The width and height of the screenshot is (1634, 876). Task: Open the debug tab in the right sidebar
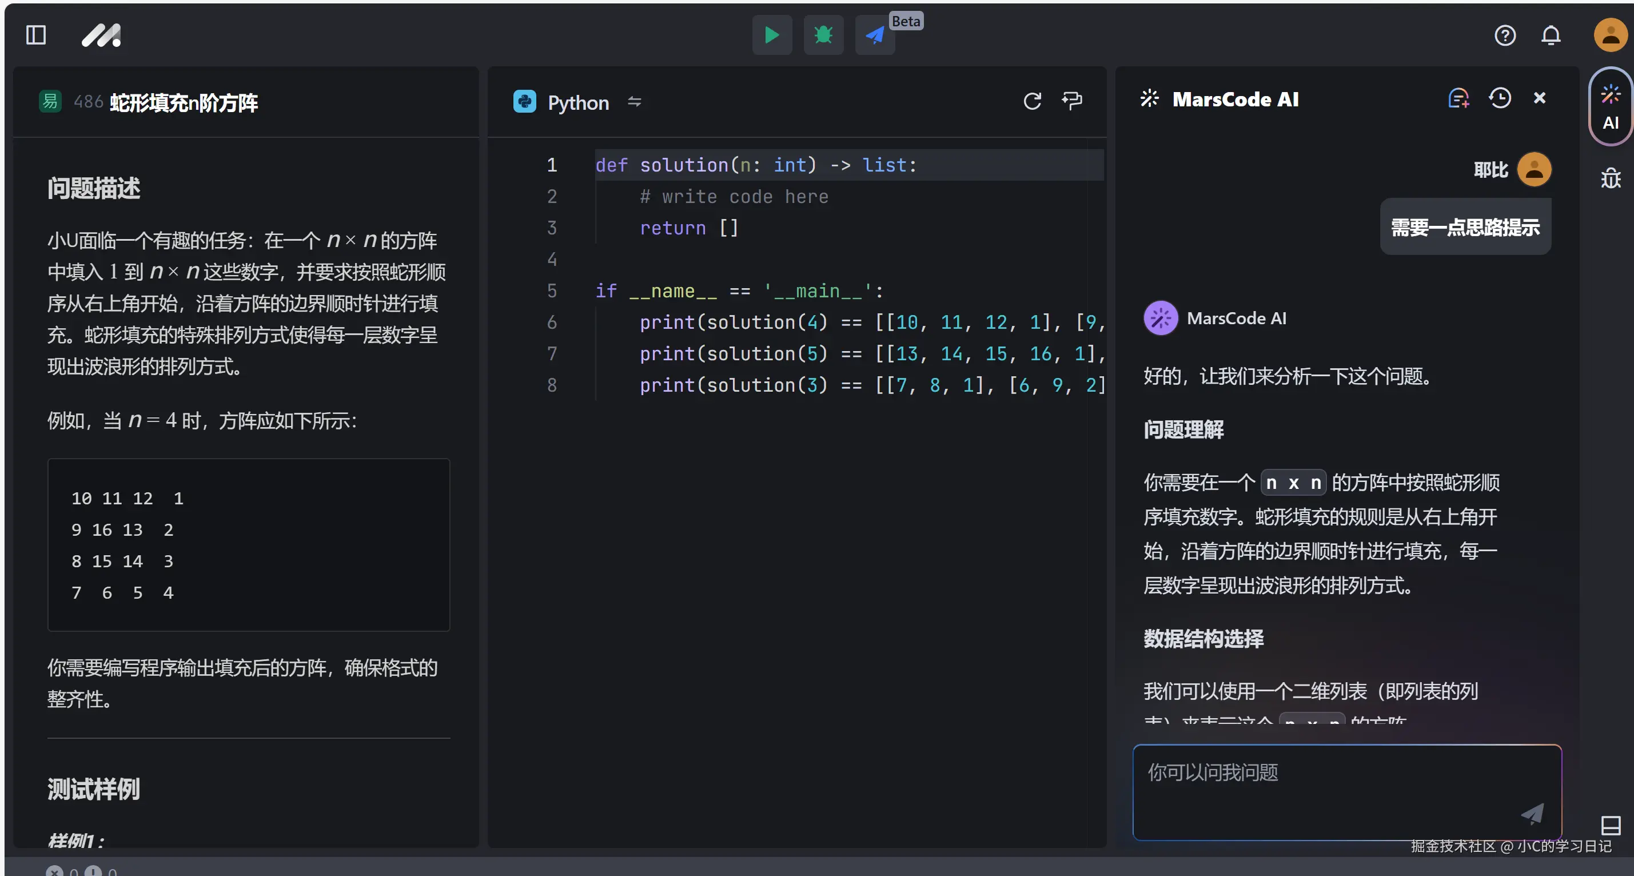pos(1610,178)
